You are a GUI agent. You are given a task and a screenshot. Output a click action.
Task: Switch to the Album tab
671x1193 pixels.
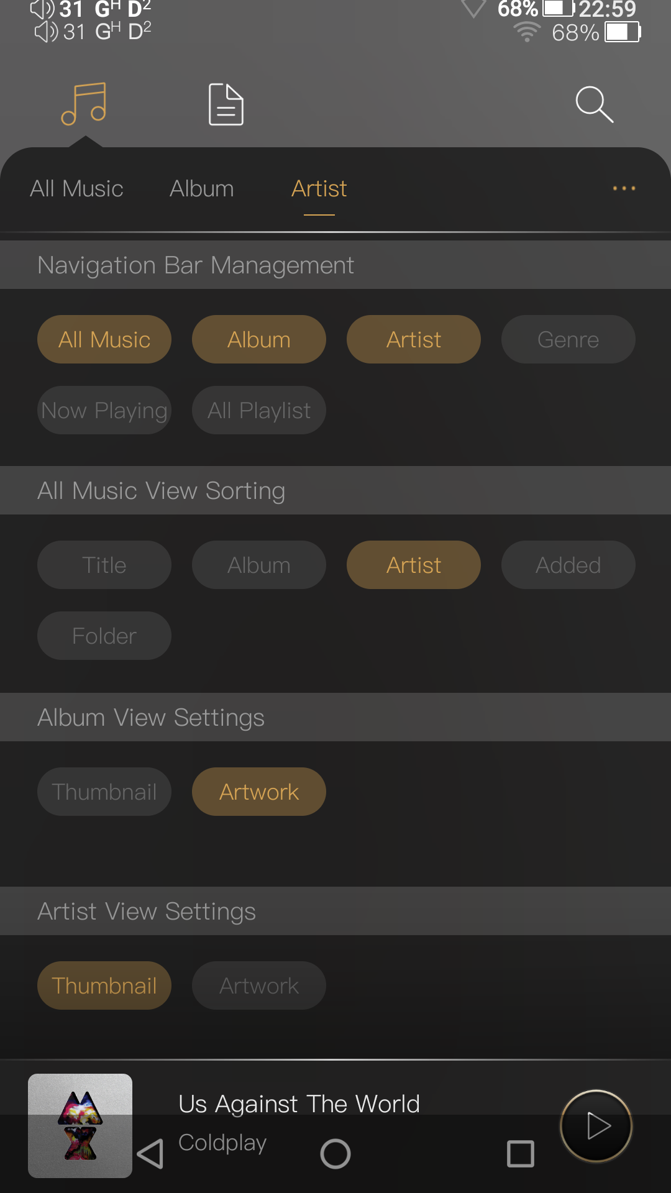pos(202,188)
